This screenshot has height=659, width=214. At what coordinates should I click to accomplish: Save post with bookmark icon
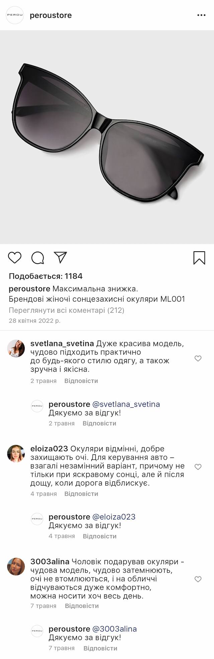199,258
